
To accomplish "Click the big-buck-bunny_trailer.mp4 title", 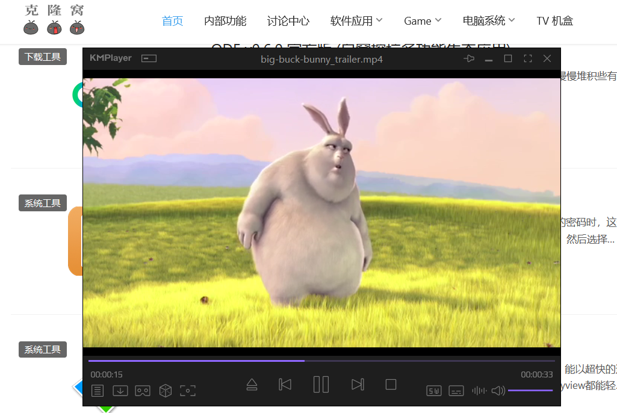I will pyautogui.click(x=321, y=59).
